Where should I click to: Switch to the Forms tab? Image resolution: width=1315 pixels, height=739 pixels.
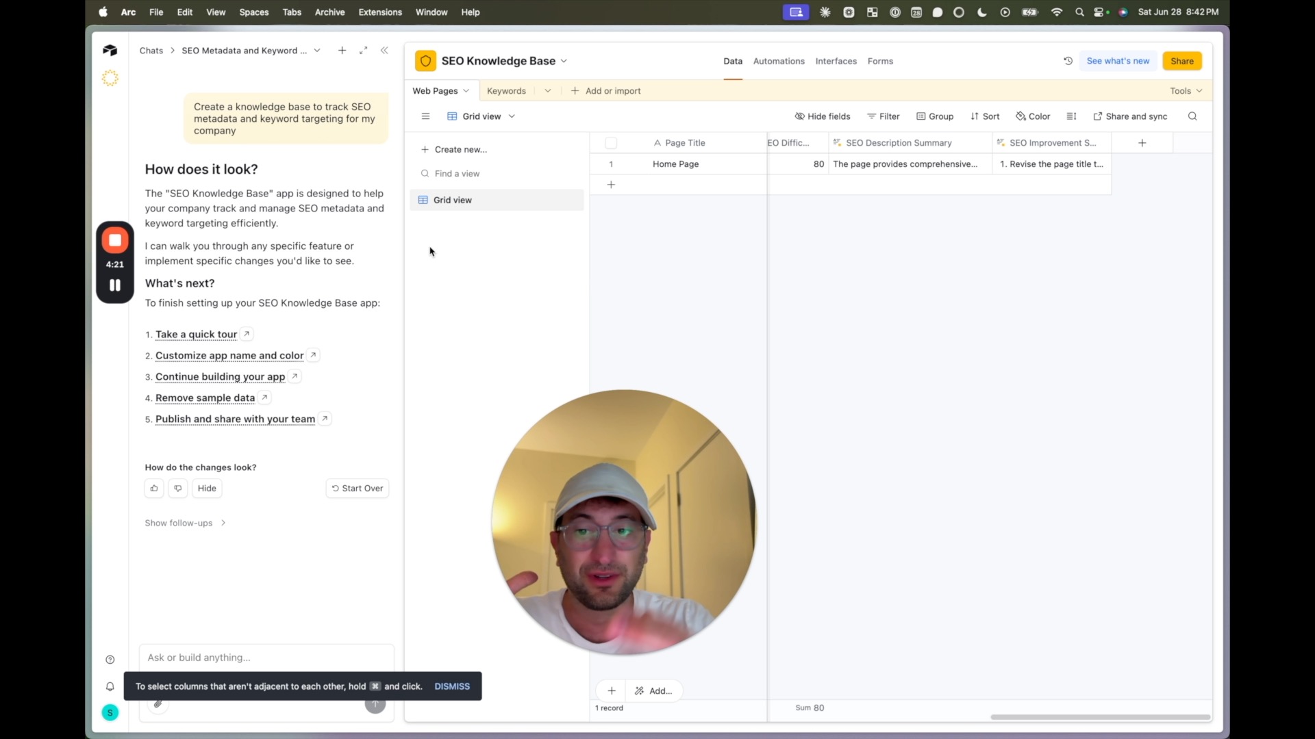point(880,61)
